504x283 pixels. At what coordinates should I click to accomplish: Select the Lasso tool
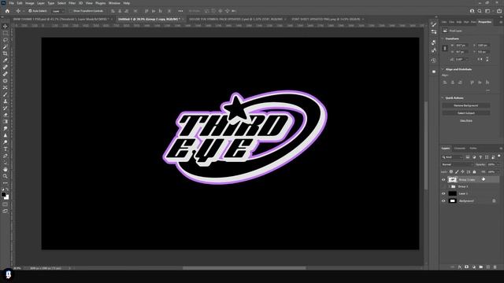pyautogui.click(x=6, y=40)
